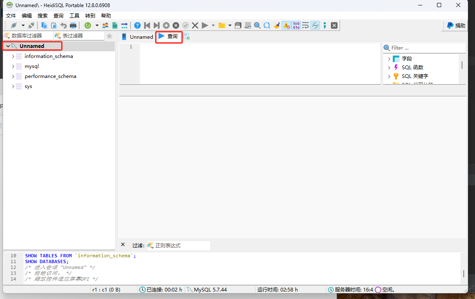475x299 pixels.
Task: Toggle the stop-on-errors warning icon
Action: click(x=286, y=25)
